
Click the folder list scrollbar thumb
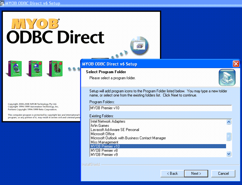(x=229, y=137)
